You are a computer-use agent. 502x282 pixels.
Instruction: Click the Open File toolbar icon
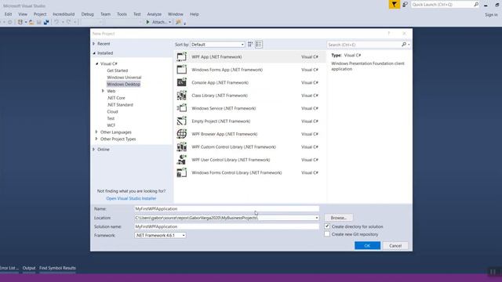(31, 22)
